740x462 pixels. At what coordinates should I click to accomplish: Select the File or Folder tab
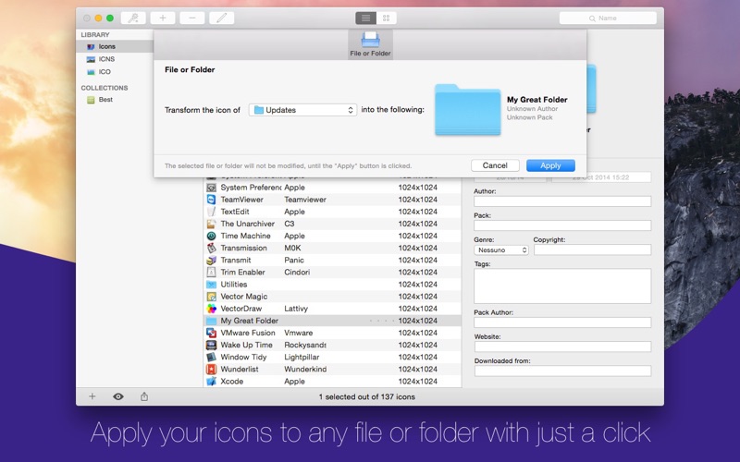tap(371, 44)
